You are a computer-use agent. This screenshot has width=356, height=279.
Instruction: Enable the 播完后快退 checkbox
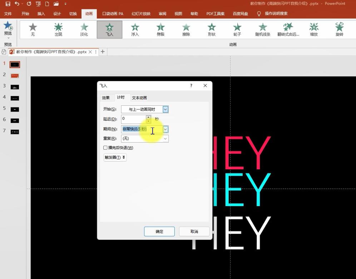pos(105,148)
